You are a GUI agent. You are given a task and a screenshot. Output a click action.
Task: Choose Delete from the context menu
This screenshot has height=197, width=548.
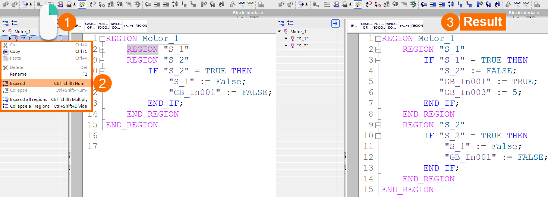click(x=45, y=67)
